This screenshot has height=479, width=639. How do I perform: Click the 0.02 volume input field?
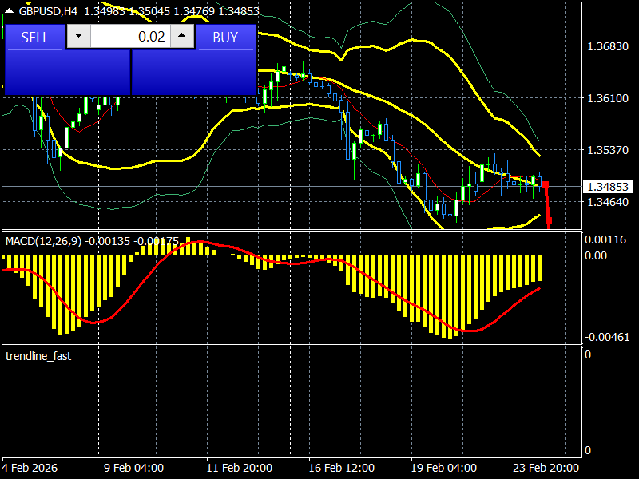click(x=130, y=36)
